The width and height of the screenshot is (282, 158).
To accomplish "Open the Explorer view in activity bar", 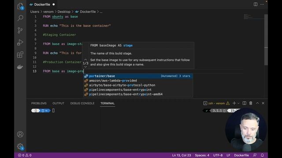I will [20, 6].
